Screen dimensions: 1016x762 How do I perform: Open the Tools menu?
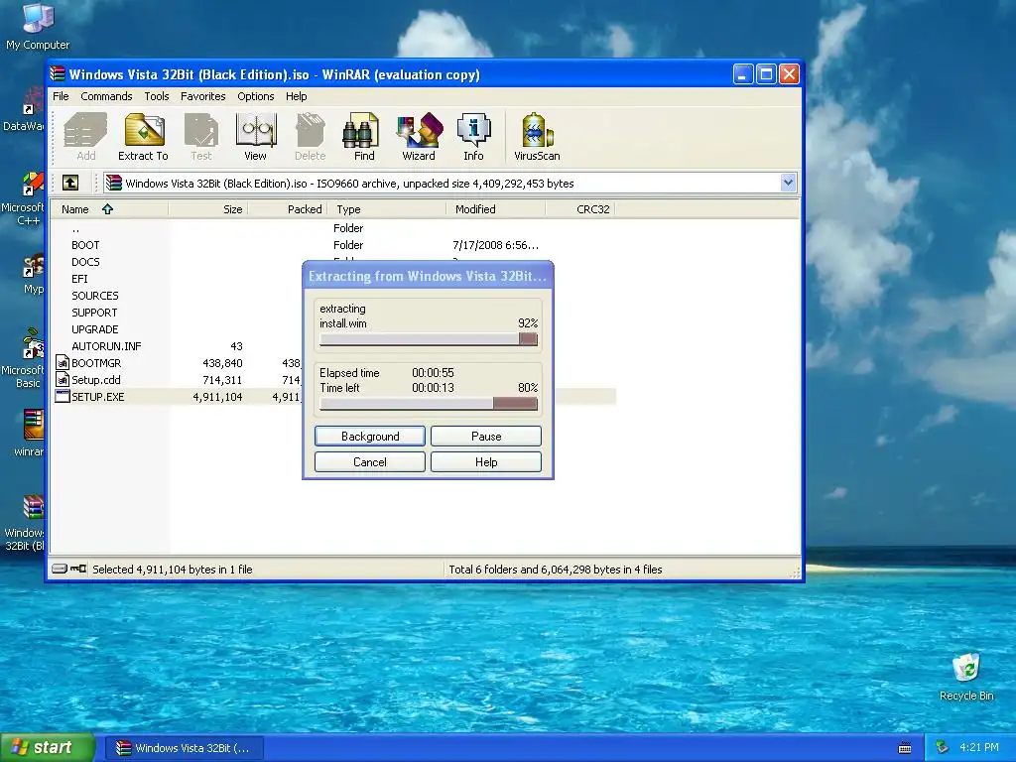click(x=156, y=96)
